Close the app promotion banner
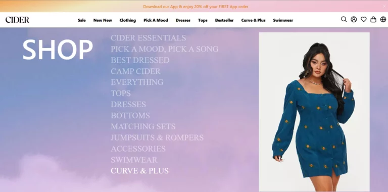 [384, 7]
